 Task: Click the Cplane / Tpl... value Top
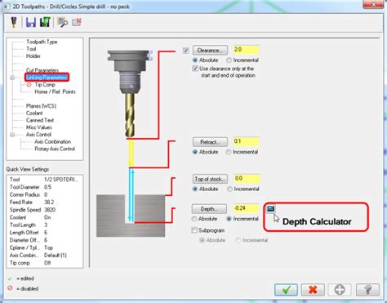(48, 247)
